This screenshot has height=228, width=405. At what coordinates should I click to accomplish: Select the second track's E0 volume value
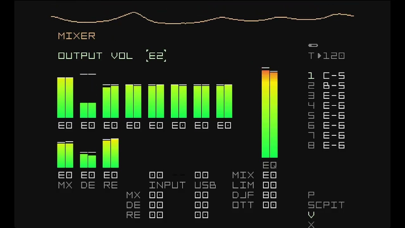click(88, 125)
